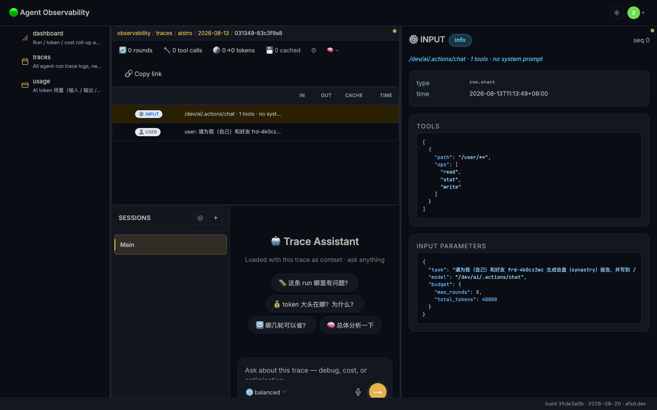Open sessions settings gear icon

(200, 218)
